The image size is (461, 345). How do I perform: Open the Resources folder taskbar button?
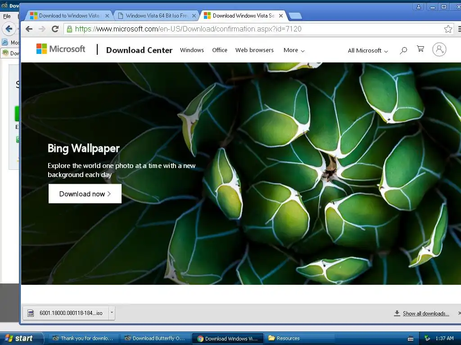tap(299, 339)
